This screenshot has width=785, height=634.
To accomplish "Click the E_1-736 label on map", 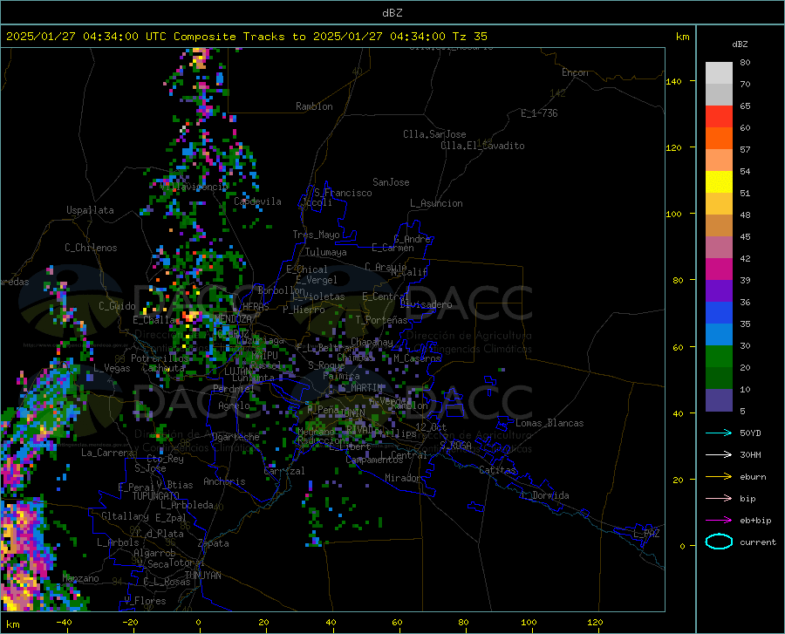I will (539, 113).
